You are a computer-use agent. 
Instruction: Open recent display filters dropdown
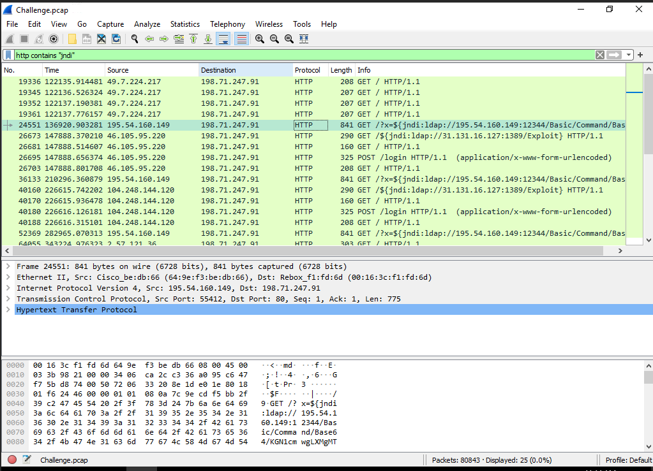pyautogui.click(x=629, y=55)
